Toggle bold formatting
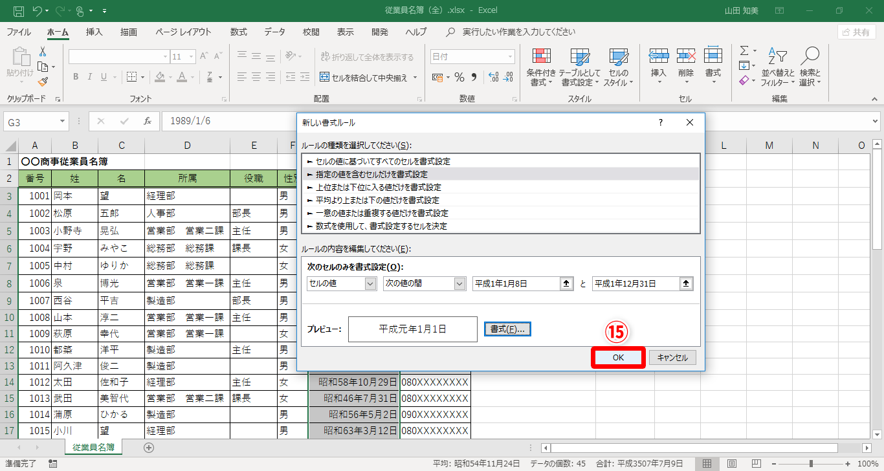 point(76,77)
